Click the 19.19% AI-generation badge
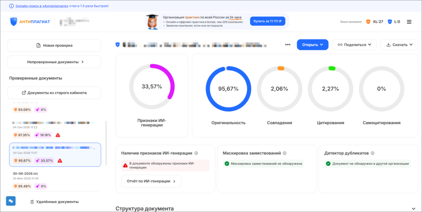 pyautogui.click(x=43, y=135)
